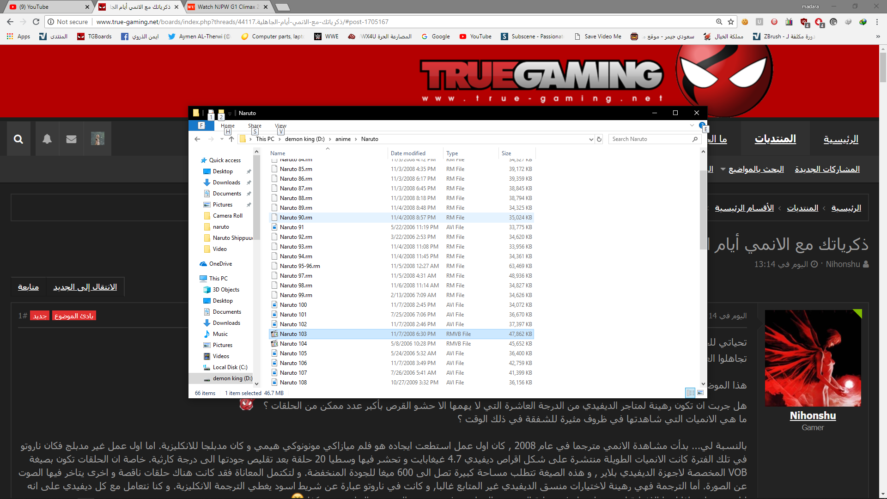The height and width of the screenshot is (499, 887).
Task: Switch Explorer to large icons view
Action: tap(700, 393)
